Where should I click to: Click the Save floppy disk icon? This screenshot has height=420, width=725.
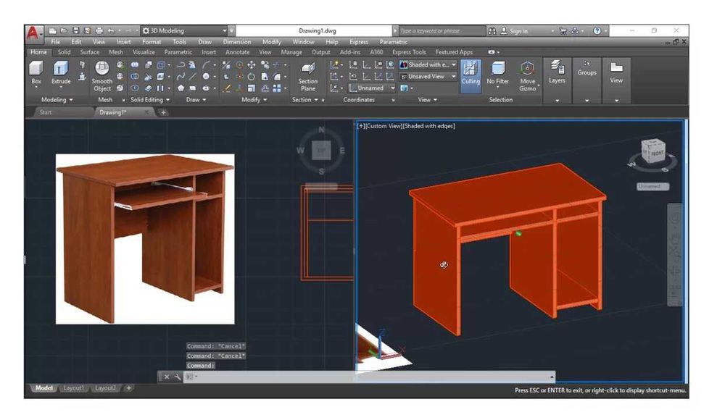click(76, 31)
